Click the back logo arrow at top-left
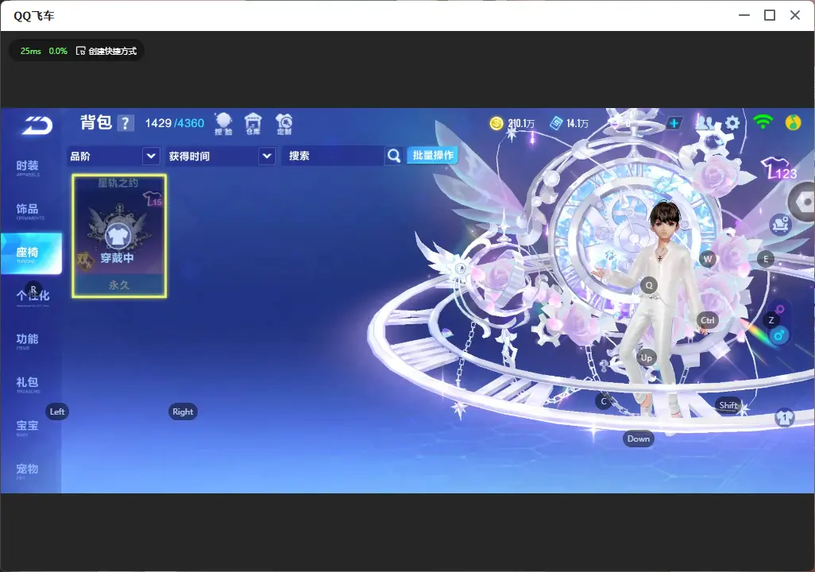This screenshot has width=815, height=572. [37, 126]
